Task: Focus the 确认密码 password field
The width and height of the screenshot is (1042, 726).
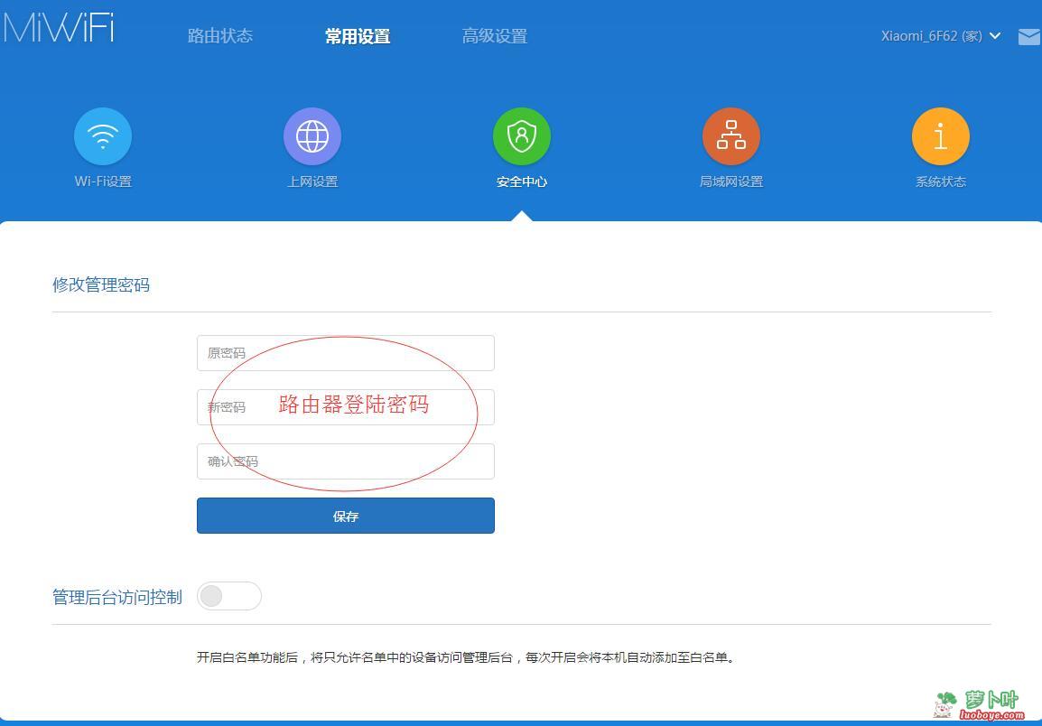Action: pos(346,461)
